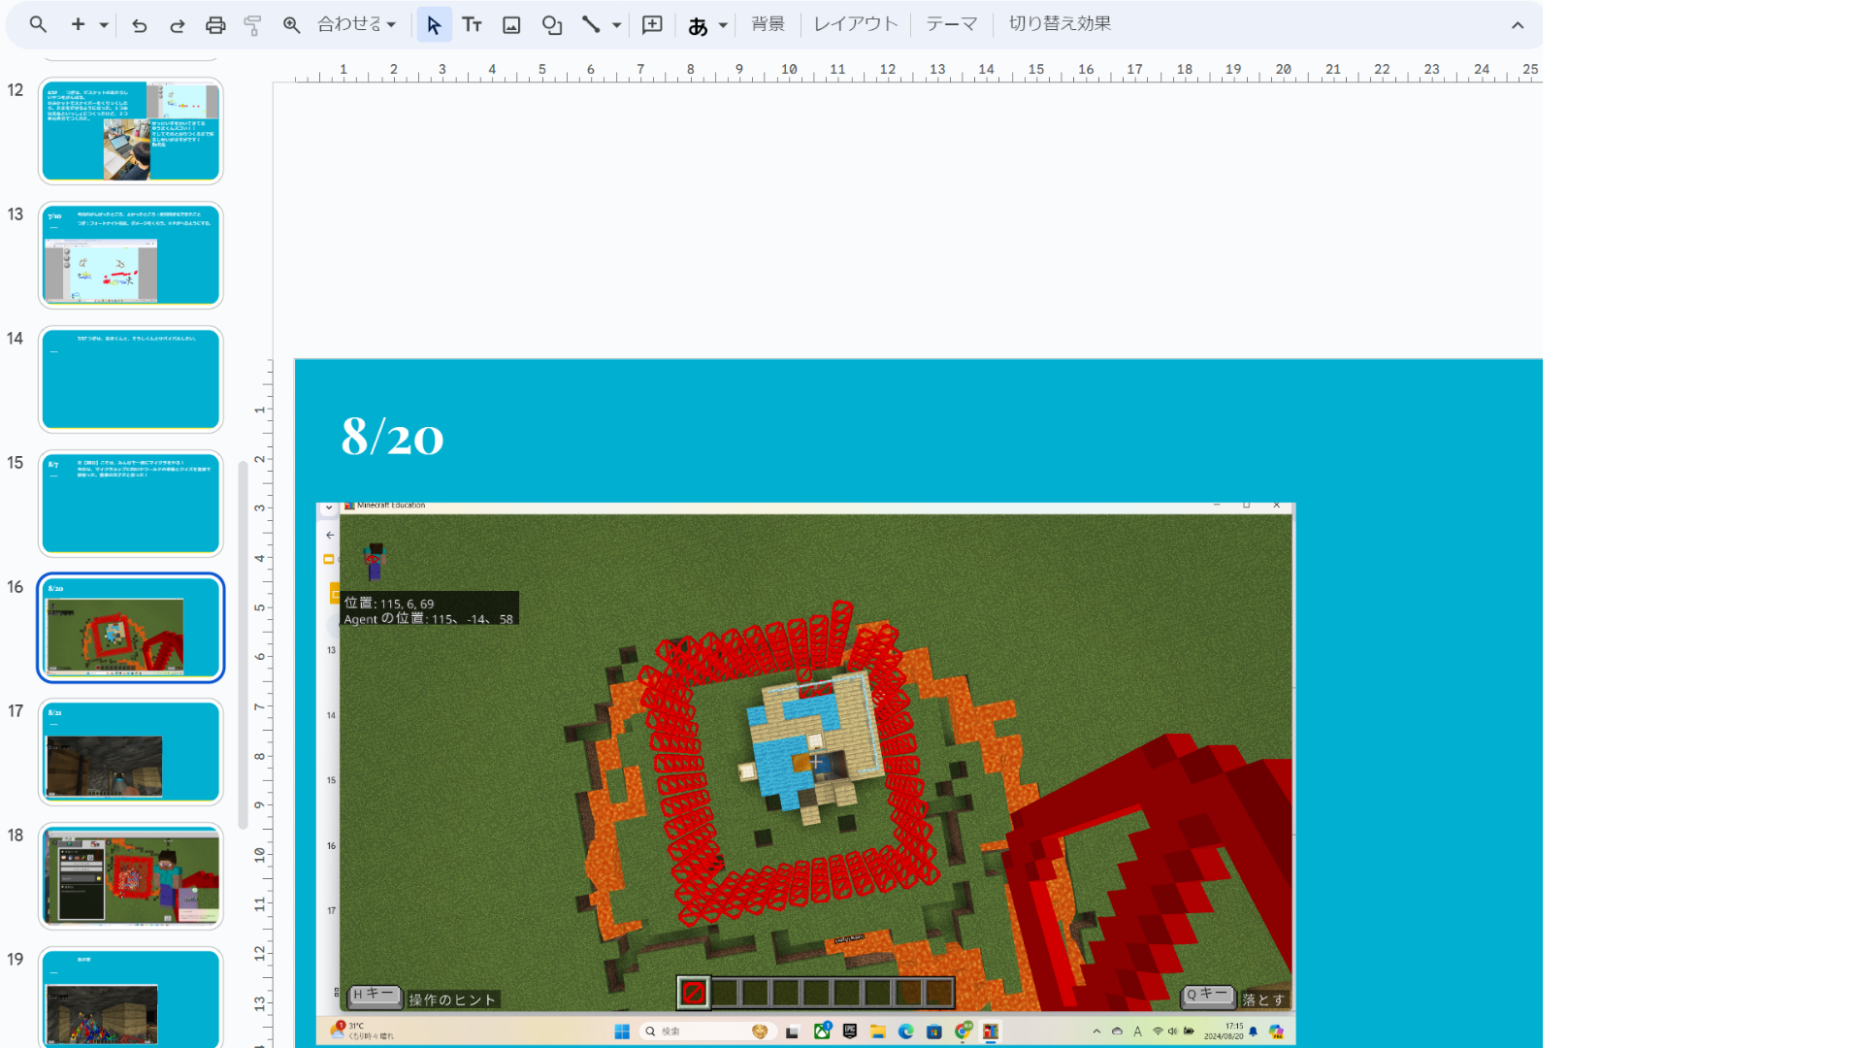The width and height of the screenshot is (1863, 1048).
Task: Select the Minecraft screenshot image on slide
Action: [805, 773]
